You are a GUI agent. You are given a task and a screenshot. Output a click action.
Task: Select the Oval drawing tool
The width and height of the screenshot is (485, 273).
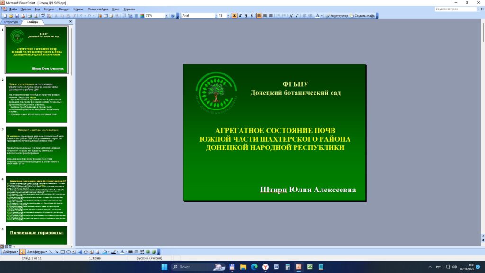point(68,252)
